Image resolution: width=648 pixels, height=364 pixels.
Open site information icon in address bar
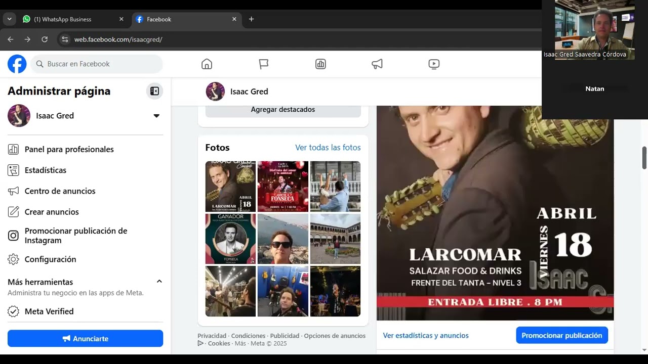(64, 39)
